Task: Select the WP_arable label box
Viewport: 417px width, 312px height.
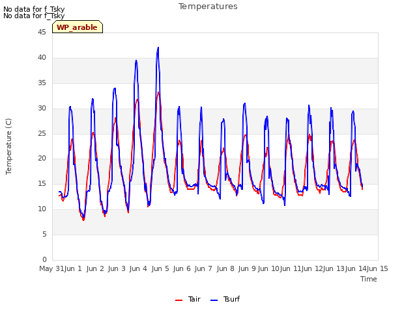Action: click(78, 27)
